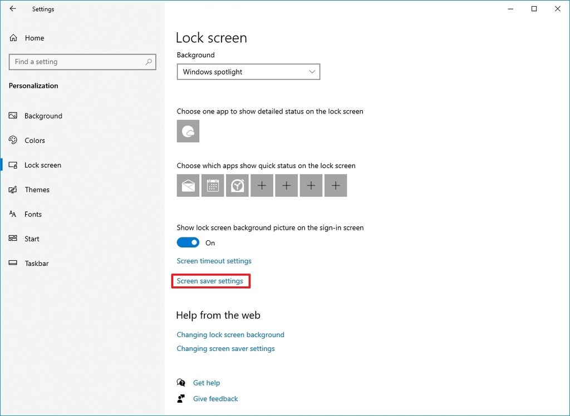Open Background settings from the sidebar icon
This screenshot has width=570, height=416.
(13, 116)
